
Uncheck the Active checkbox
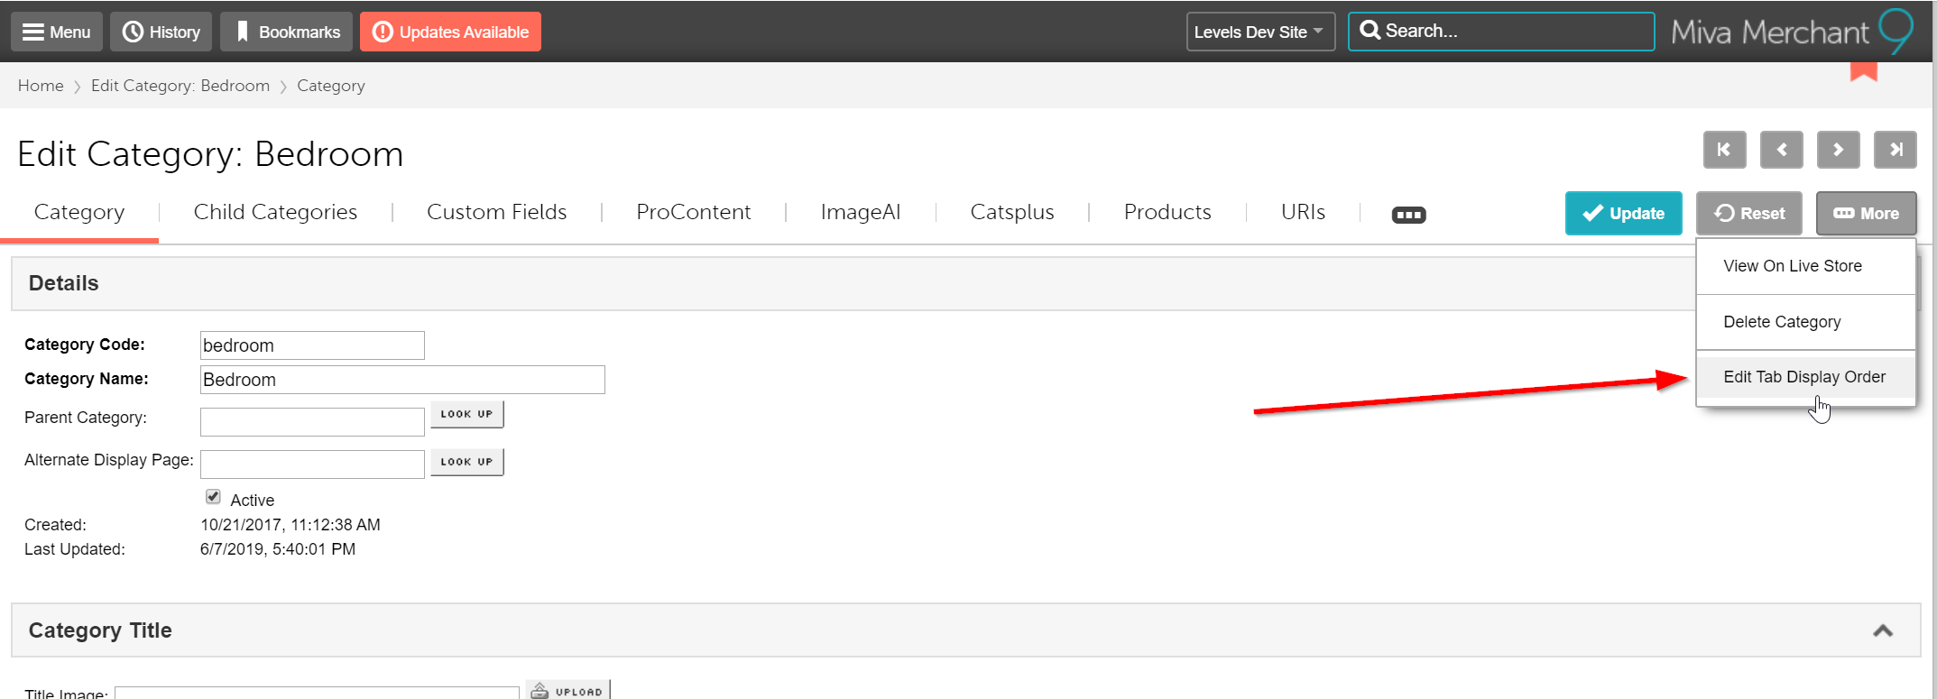point(213,497)
